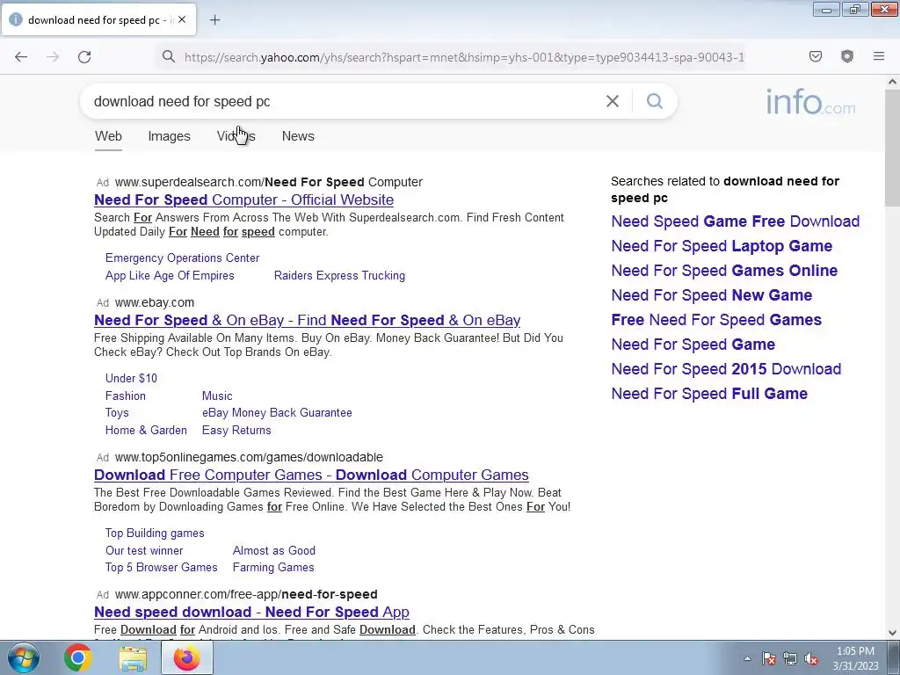Click the network tray icon
The width and height of the screenshot is (900, 675).
(x=790, y=658)
